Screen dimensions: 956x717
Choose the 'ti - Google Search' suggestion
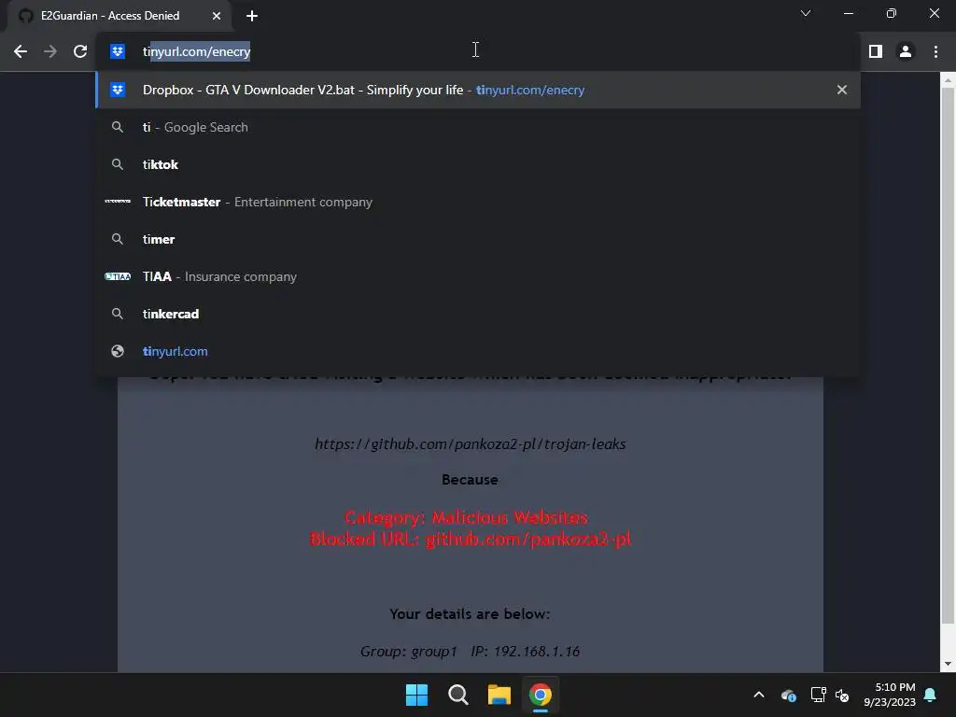478,127
